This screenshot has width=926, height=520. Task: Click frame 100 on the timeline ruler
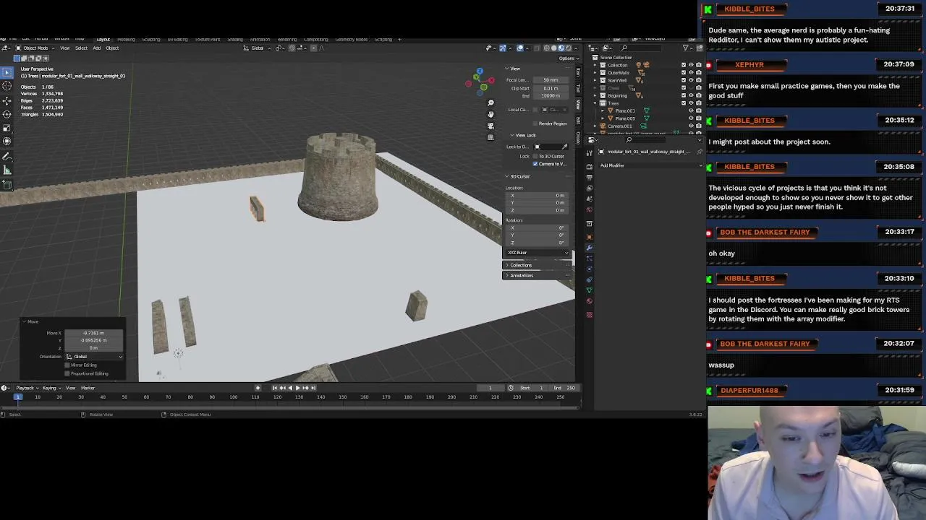pos(234,397)
